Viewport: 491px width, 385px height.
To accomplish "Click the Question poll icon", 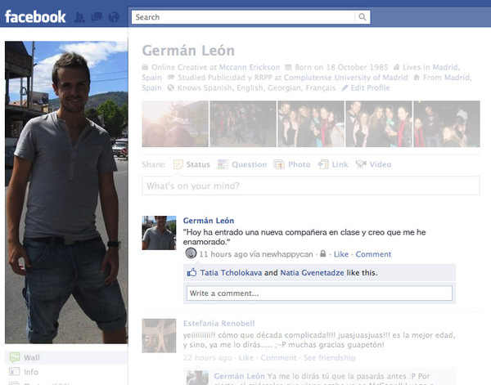I will 223,164.
